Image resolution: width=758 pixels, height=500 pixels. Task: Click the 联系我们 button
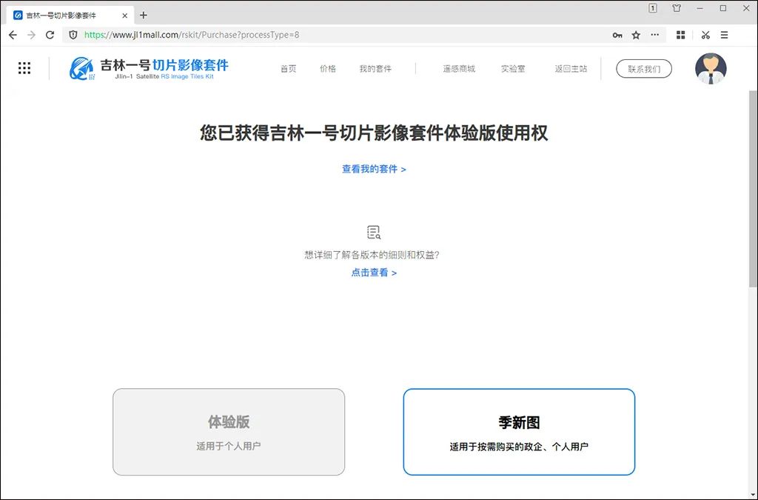(644, 69)
